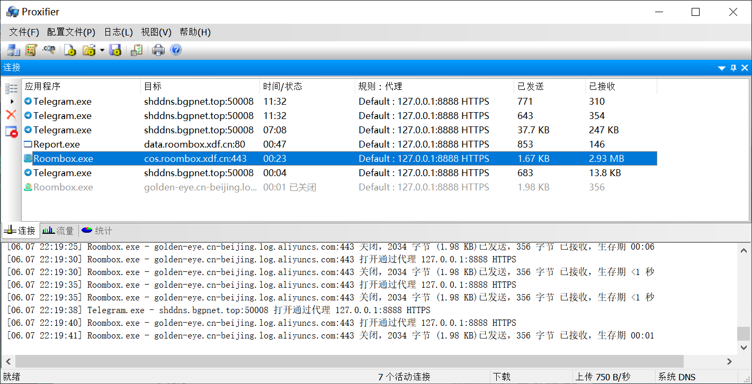Open the 文件(F) menu

(24, 32)
